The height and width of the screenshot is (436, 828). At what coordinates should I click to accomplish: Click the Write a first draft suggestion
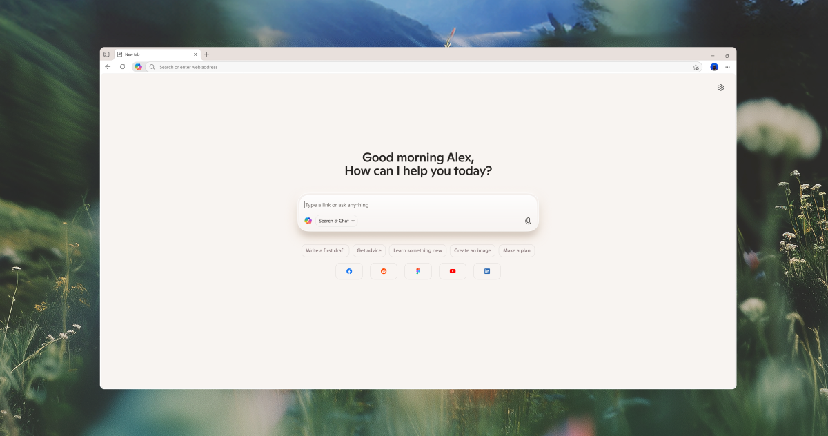[x=324, y=250]
